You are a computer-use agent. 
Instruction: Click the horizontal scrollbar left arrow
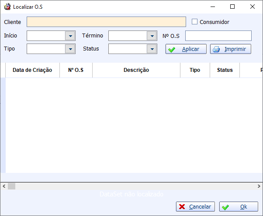4,186
